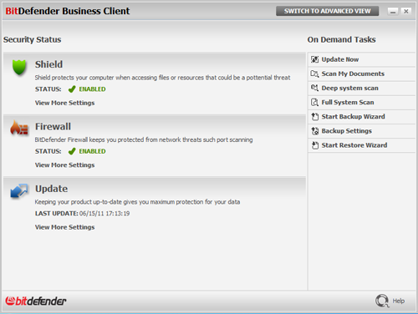Screen dimensions: 418x314
Task: Click the Firewall flame and brick icon
Action: [x=19, y=128]
